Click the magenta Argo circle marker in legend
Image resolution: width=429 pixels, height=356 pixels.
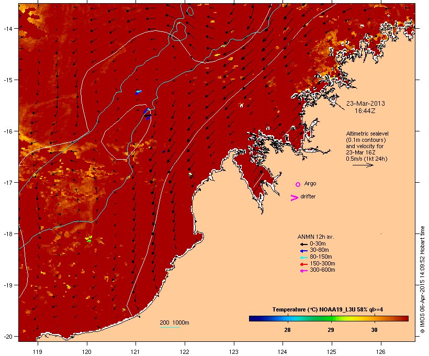point(298,185)
